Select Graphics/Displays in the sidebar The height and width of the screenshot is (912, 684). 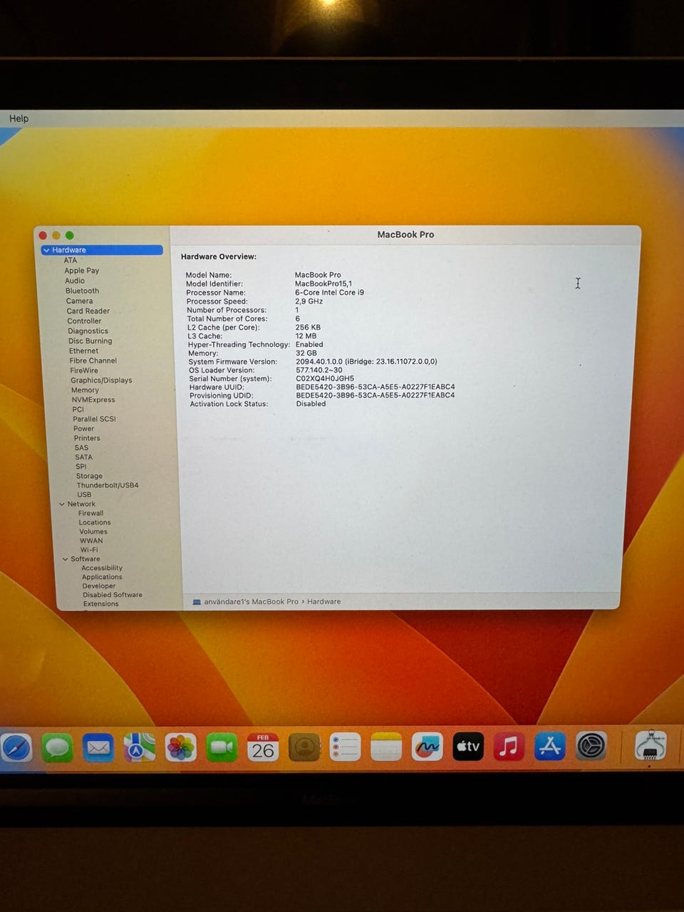click(x=101, y=380)
